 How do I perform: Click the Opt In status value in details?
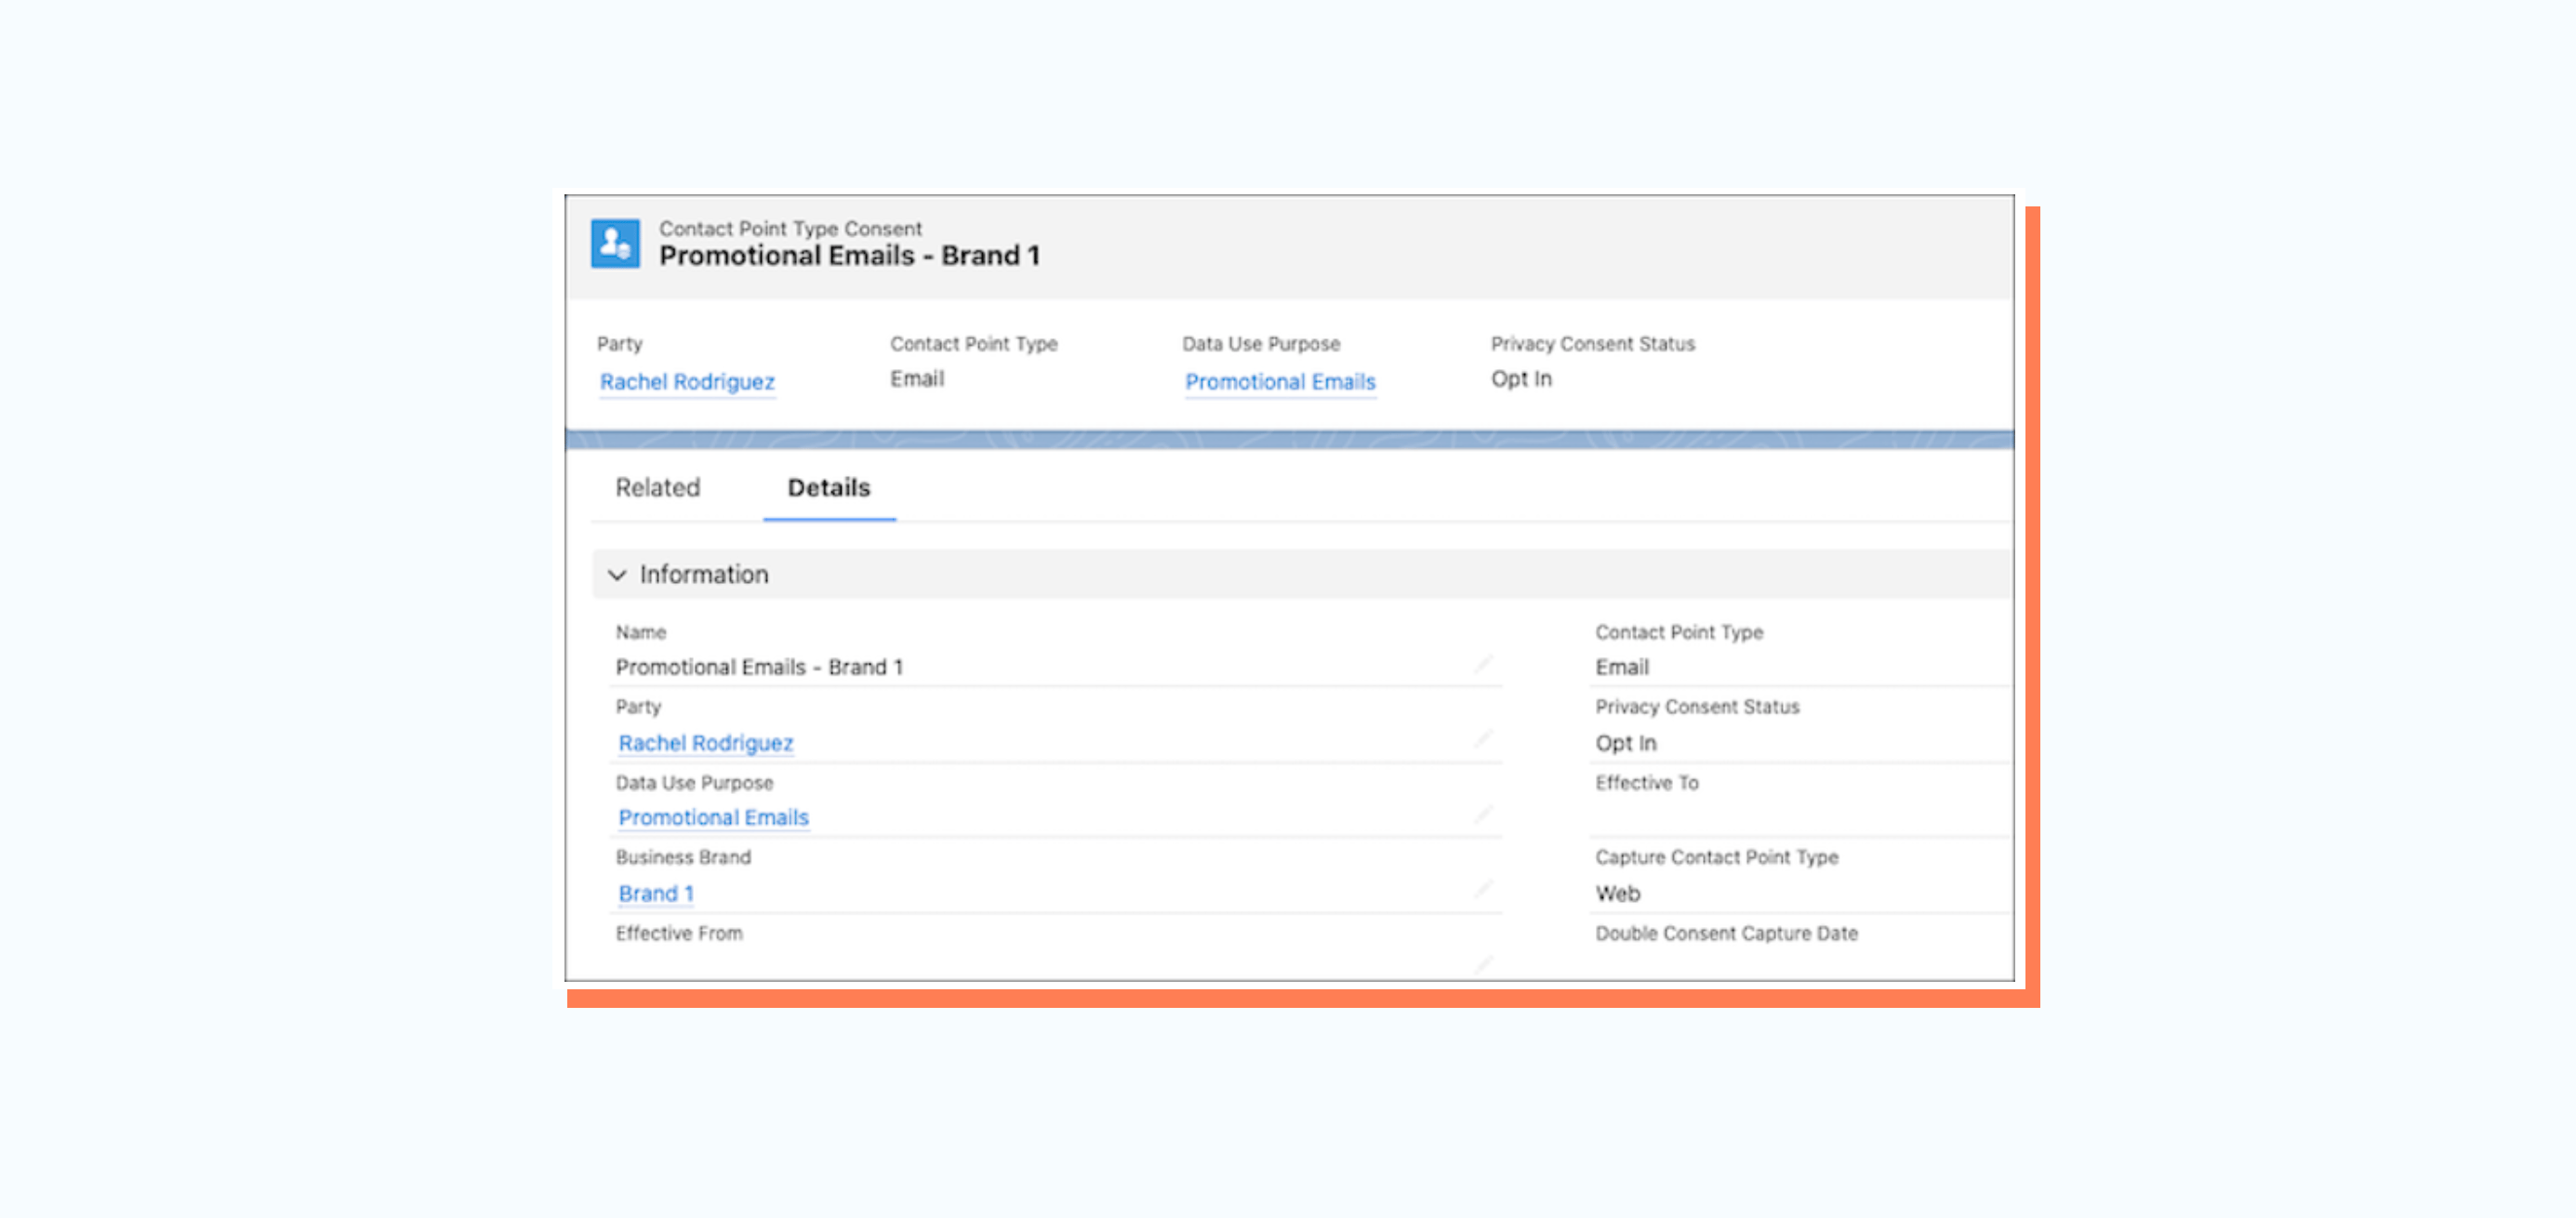point(1626,743)
